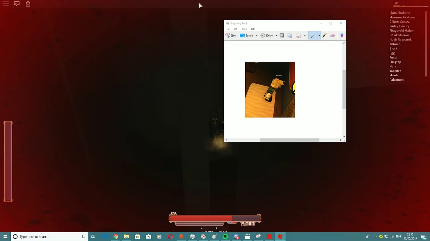430x241 pixels.
Task: Open snip in Paint 3D
Action: (x=342, y=35)
